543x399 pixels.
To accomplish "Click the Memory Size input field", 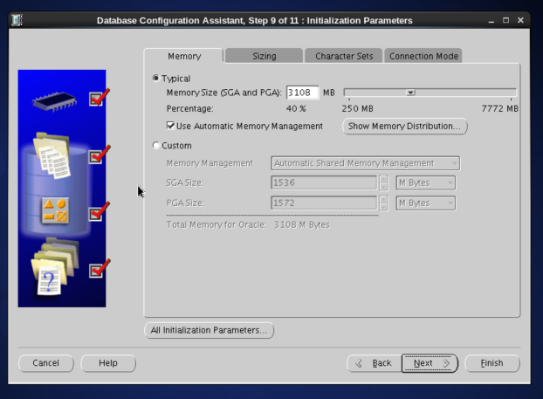I will (x=302, y=93).
